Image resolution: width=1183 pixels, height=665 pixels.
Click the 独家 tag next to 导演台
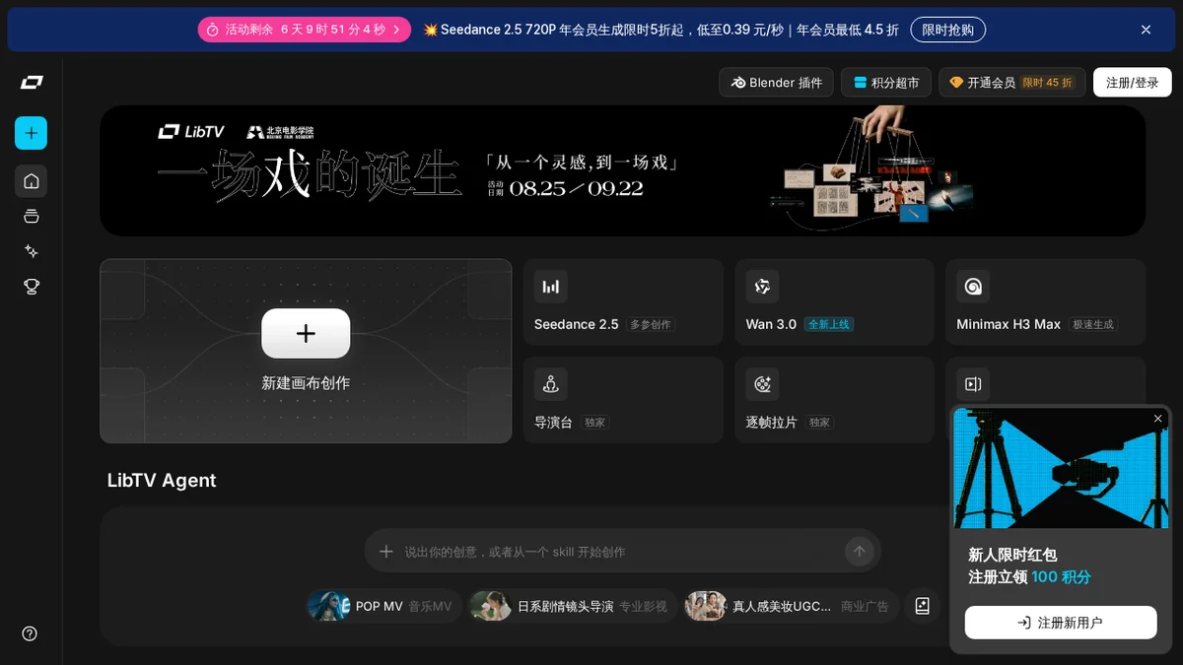595,423
